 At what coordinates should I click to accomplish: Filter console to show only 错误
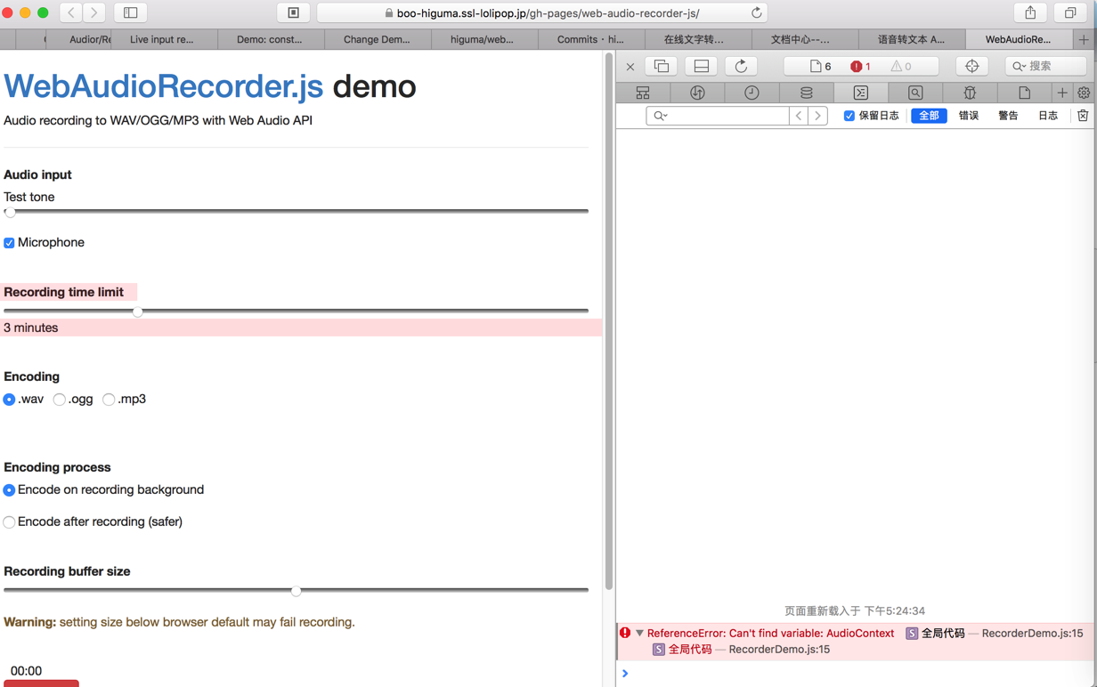coord(969,115)
